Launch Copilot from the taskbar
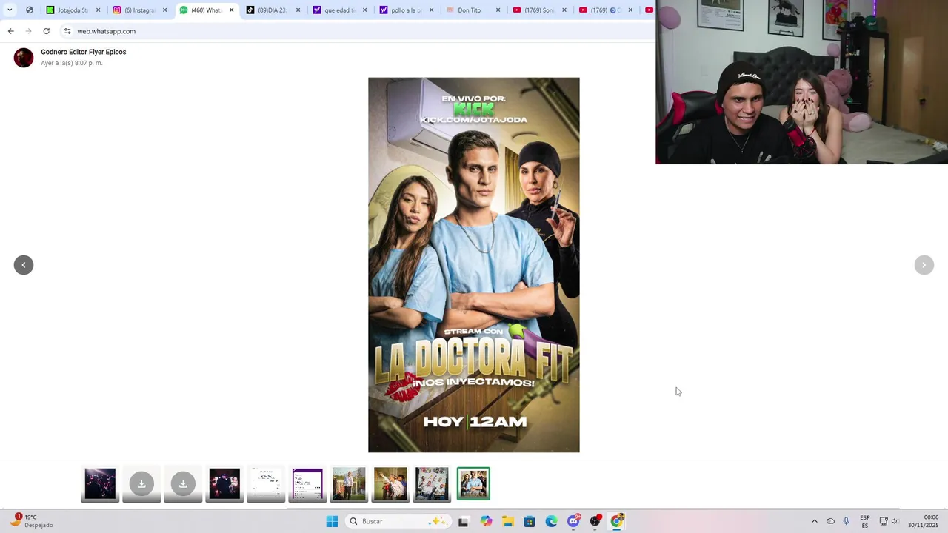Image resolution: width=948 pixels, height=533 pixels. pyautogui.click(x=486, y=521)
